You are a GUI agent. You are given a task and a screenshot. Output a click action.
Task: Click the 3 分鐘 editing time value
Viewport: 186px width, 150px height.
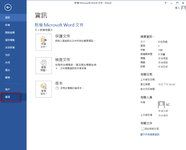point(162,54)
